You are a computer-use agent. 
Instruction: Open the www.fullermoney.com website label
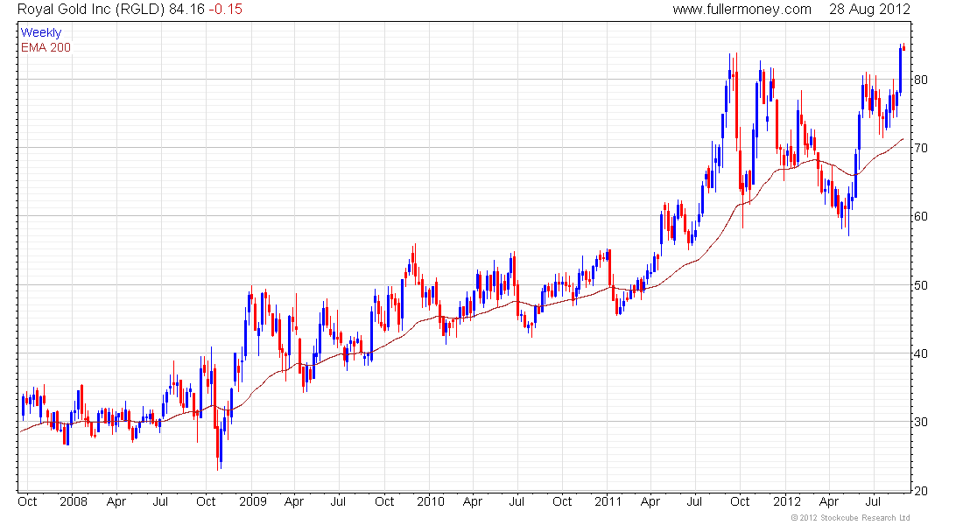(x=742, y=10)
